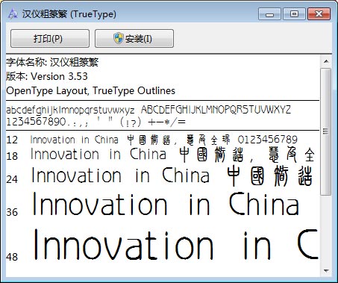Click scrollbar track below the thumb
Screen dimensions: 338x283
tap(326, 230)
